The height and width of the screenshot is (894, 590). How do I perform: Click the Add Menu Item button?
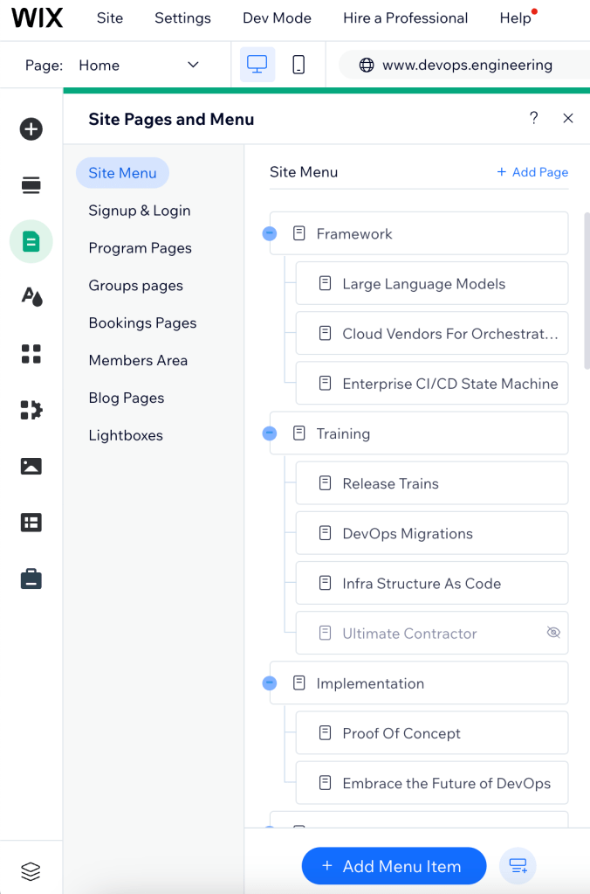[x=394, y=866]
